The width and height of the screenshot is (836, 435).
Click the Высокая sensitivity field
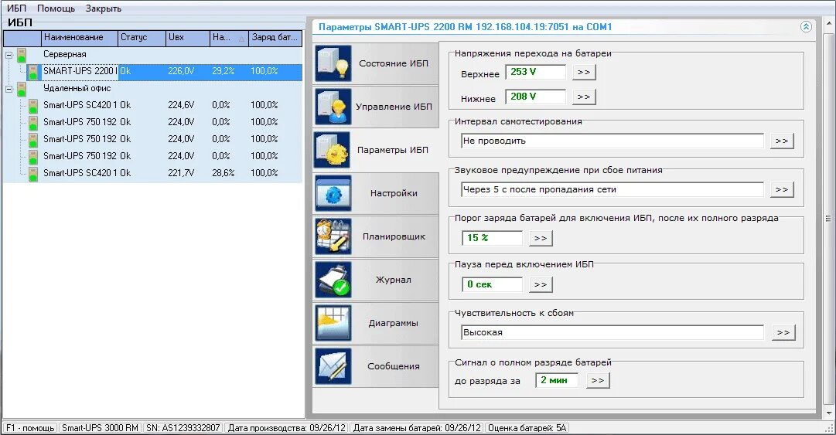click(x=612, y=332)
